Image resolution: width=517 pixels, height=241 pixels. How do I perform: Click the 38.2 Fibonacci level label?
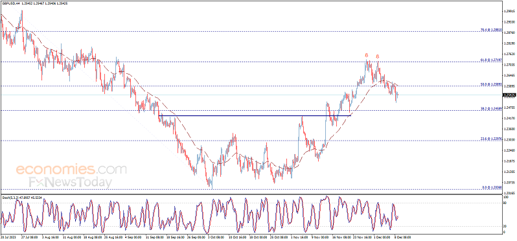pos(491,108)
